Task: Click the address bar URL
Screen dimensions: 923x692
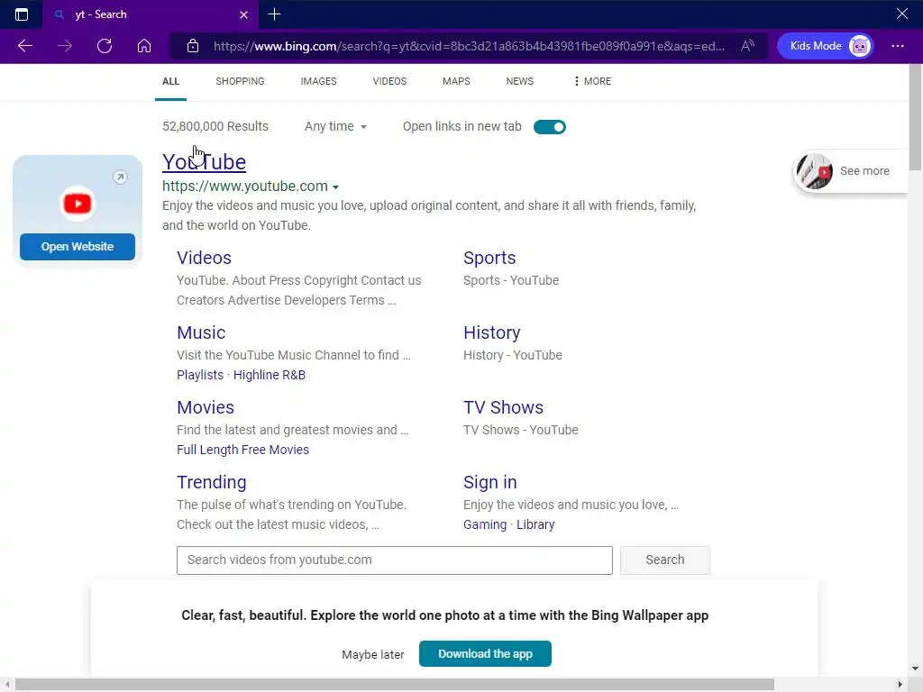Action: pos(469,46)
